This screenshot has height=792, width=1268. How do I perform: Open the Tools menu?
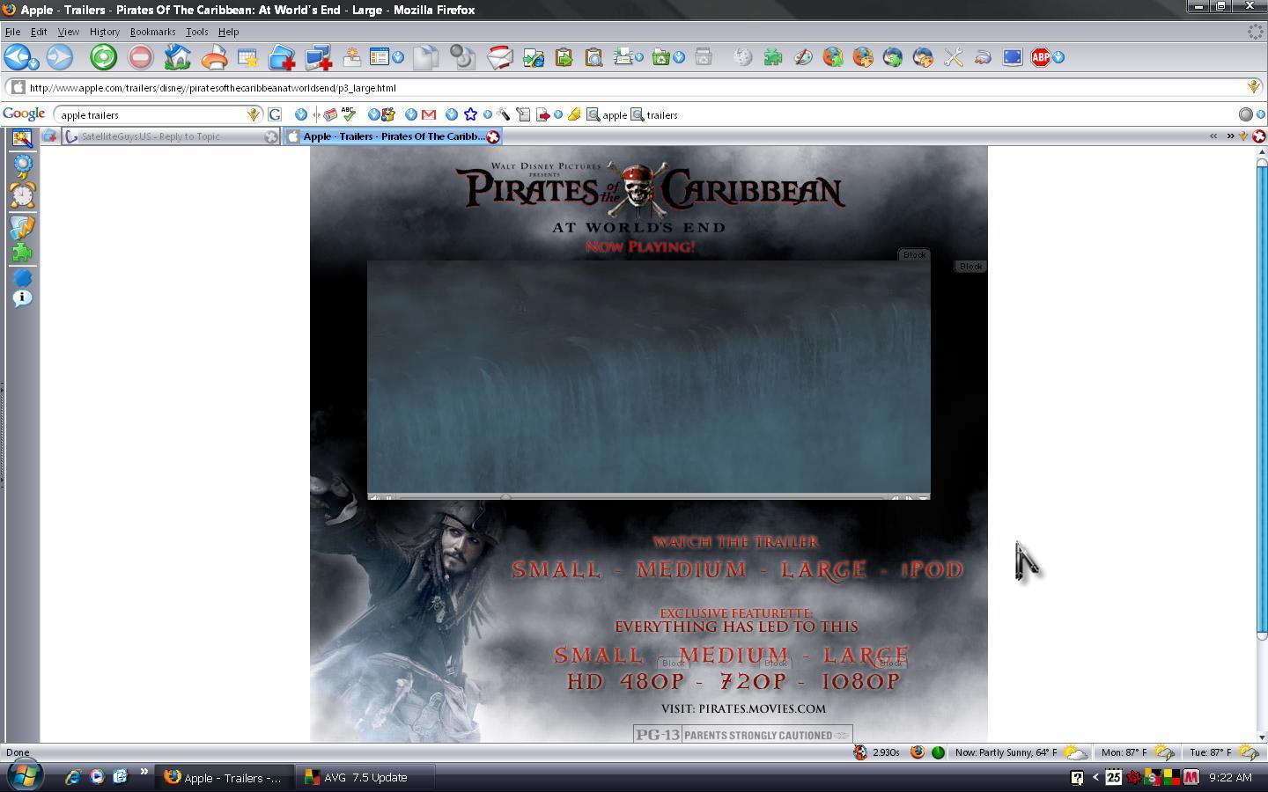click(x=196, y=32)
